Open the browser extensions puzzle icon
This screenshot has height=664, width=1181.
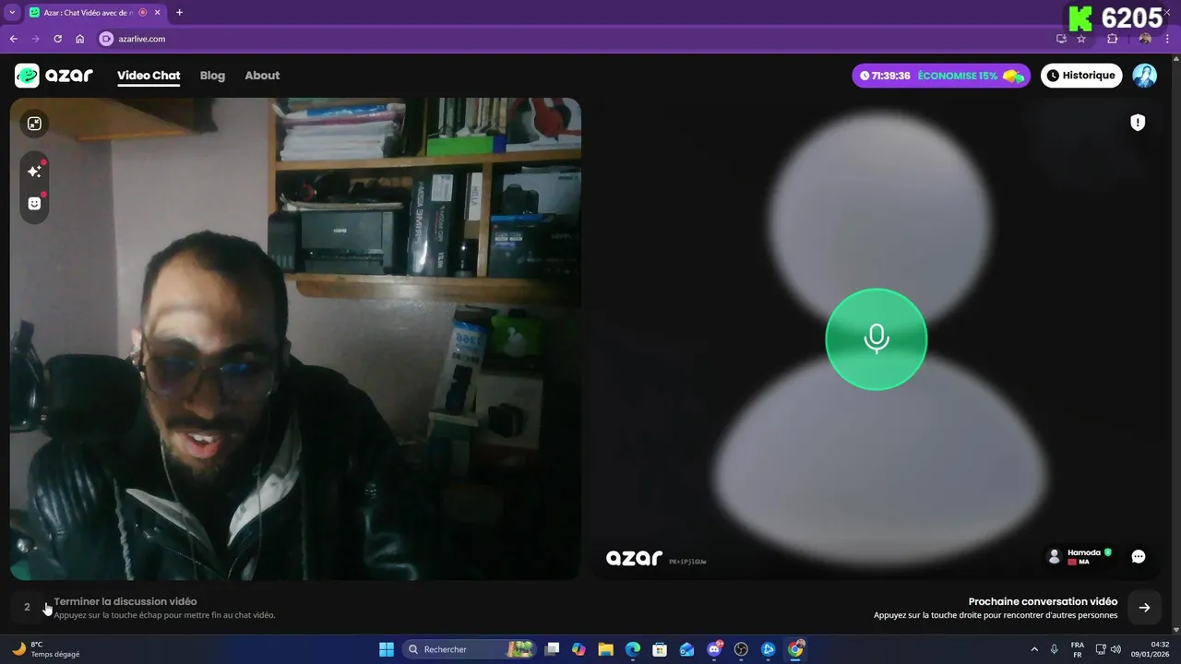pyautogui.click(x=1112, y=39)
